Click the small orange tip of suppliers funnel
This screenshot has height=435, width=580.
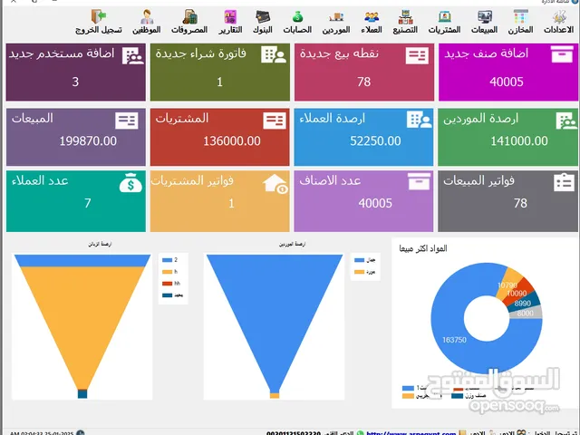275,395
